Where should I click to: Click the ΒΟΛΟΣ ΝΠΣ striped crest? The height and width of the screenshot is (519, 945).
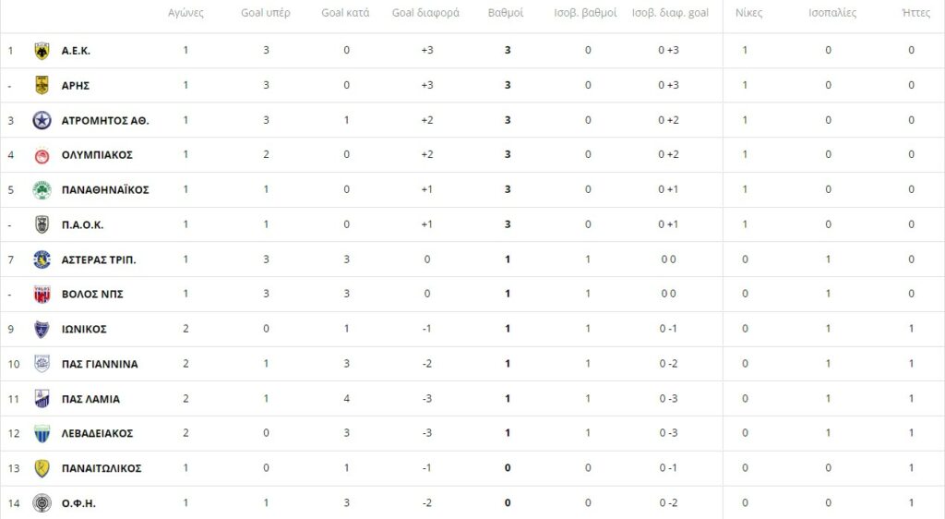click(42, 295)
